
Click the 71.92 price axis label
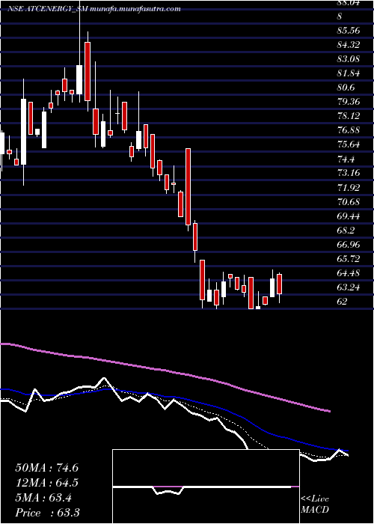coord(349,187)
